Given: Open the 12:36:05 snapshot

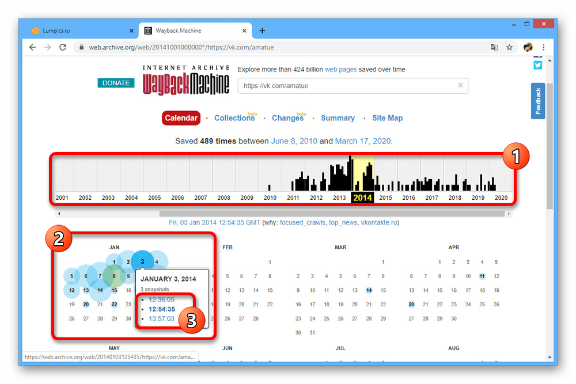Looking at the screenshot, I should 161,299.
